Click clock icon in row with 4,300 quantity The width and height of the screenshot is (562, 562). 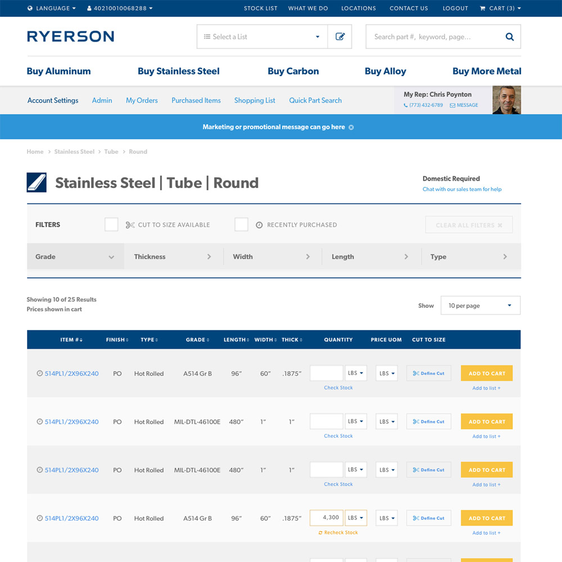tap(39, 518)
